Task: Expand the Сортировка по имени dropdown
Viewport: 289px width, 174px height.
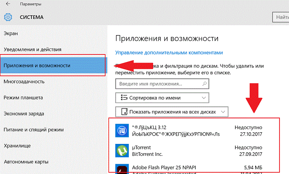Action: pyautogui.click(x=162, y=98)
